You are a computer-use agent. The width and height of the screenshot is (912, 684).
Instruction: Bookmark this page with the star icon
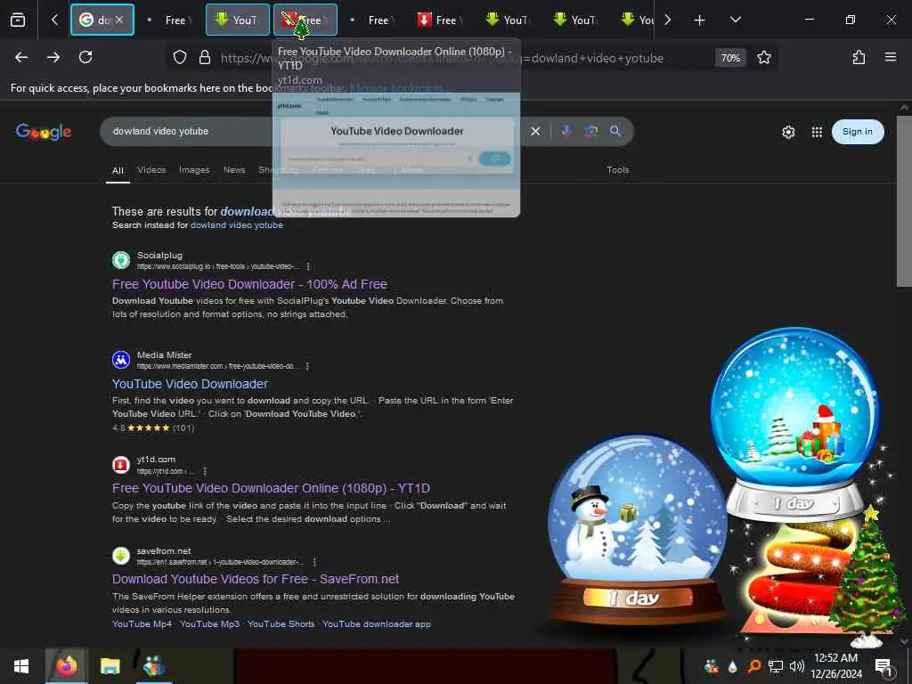pyautogui.click(x=763, y=58)
